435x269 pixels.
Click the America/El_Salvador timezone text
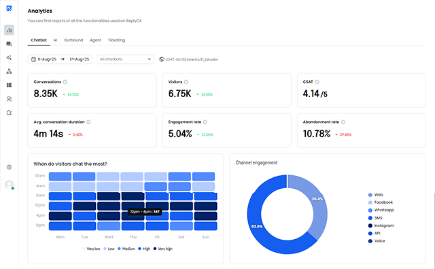[192, 59]
